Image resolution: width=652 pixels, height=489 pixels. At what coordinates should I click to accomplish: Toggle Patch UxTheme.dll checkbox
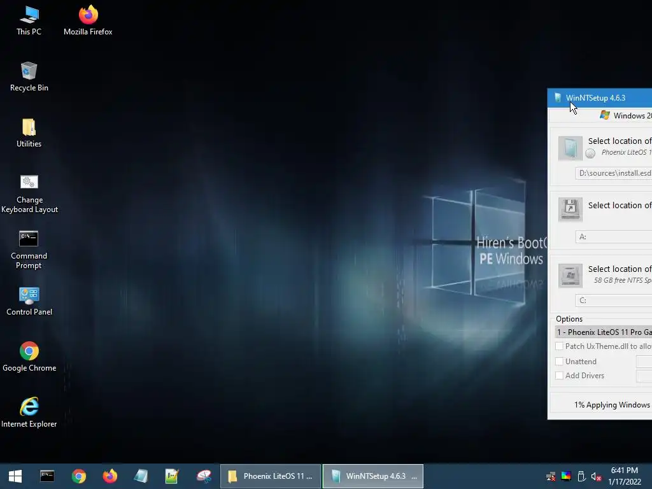click(x=559, y=346)
